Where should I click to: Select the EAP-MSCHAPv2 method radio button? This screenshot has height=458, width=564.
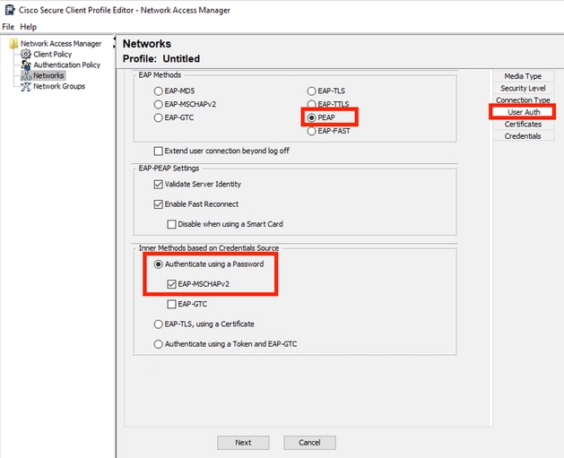tap(159, 104)
